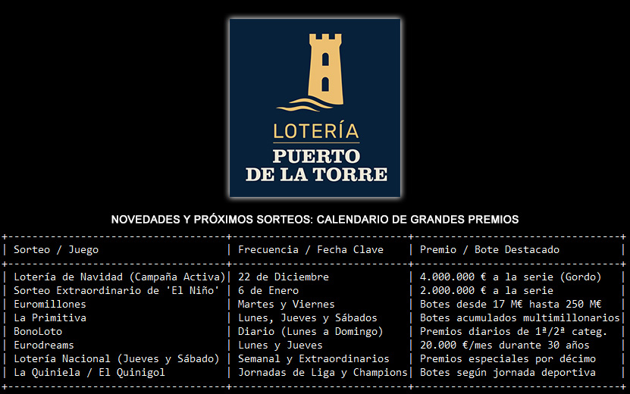Click 'Semanal y Extraordinarios' frequency cell
The width and height of the screenshot is (630, 394).
tap(313, 359)
